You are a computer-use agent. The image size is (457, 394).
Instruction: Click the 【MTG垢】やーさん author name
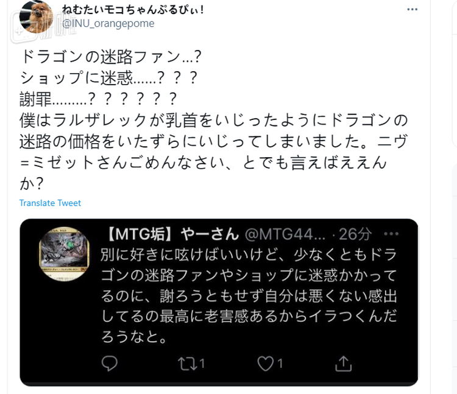pos(172,234)
